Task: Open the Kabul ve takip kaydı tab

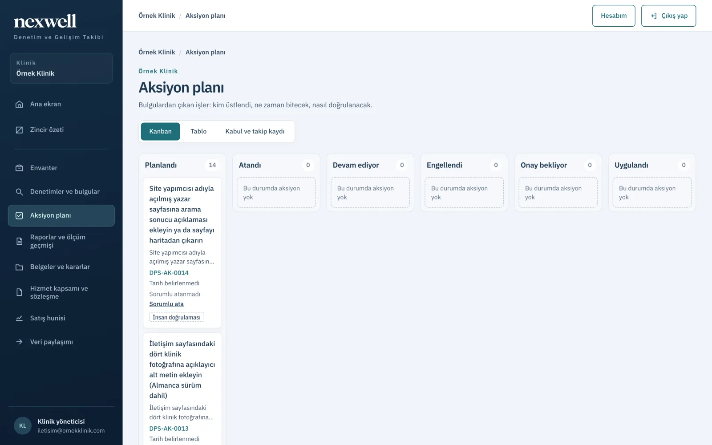Action: [255, 131]
